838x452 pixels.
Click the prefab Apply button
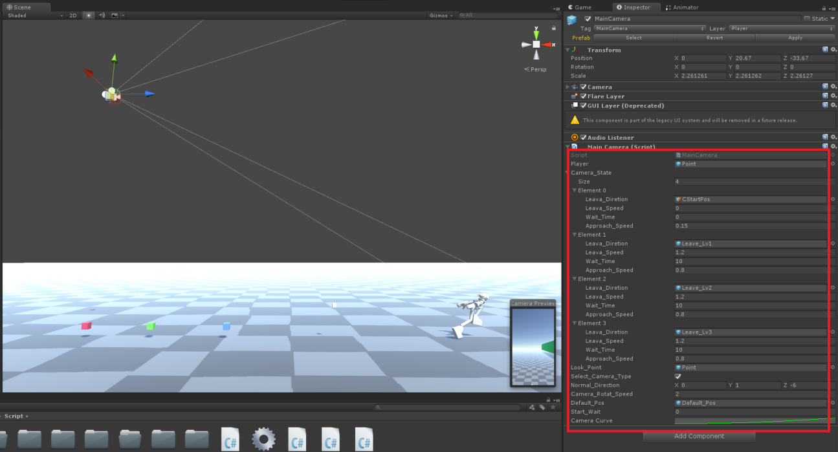pyautogui.click(x=795, y=38)
